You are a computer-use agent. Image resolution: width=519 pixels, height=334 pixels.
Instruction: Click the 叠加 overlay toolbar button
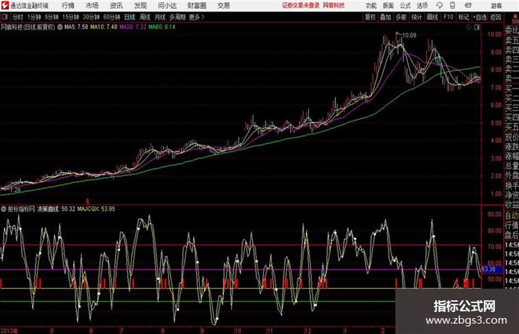[386, 17]
